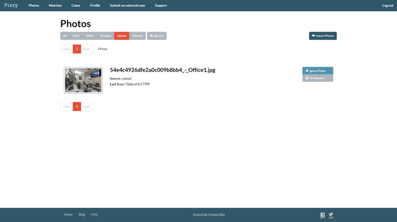Click the Import Photos button

coord(323,36)
